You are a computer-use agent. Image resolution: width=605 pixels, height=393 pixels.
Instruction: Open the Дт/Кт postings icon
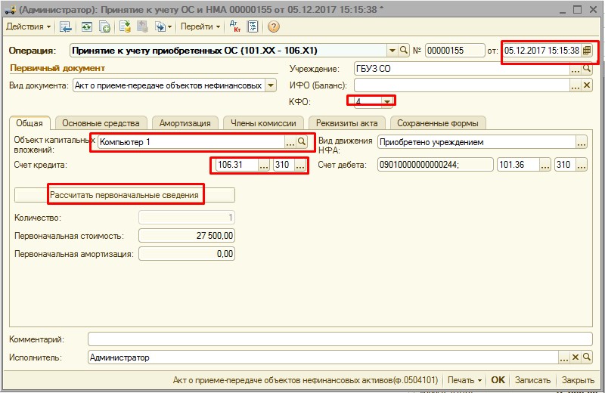click(234, 26)
